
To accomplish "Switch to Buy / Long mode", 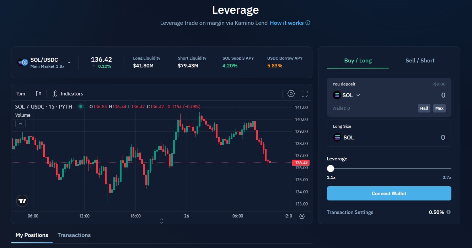I will 358,61.
